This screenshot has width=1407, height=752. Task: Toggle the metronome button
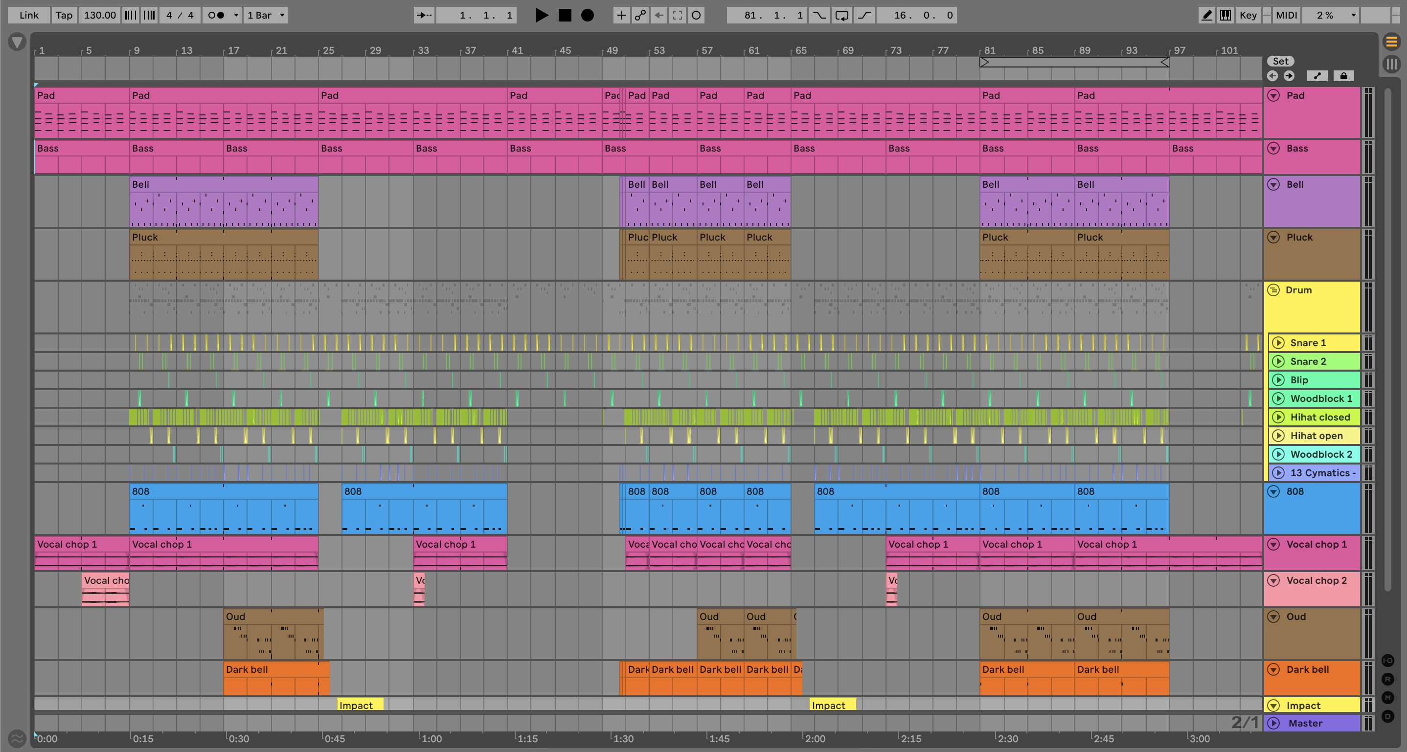(x=216, y=15)
